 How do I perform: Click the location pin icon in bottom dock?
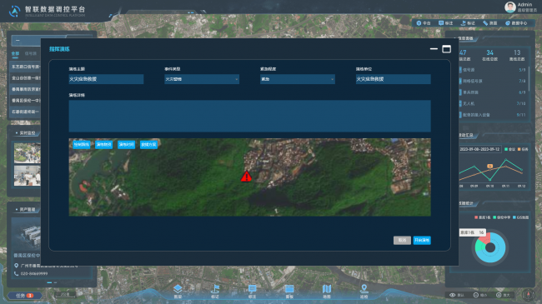tap(364, 288)
